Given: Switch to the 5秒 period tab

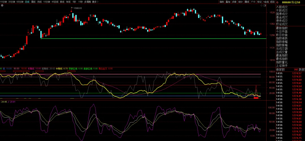Looking at the screenshot, I should point(74,2).
